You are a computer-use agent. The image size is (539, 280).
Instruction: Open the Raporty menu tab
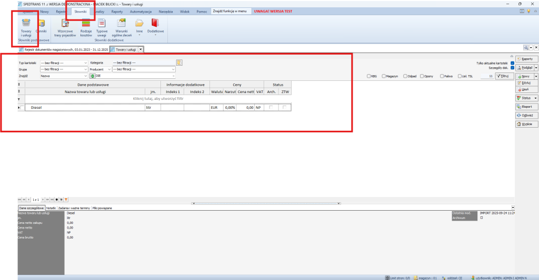click(x=117, y=11)
